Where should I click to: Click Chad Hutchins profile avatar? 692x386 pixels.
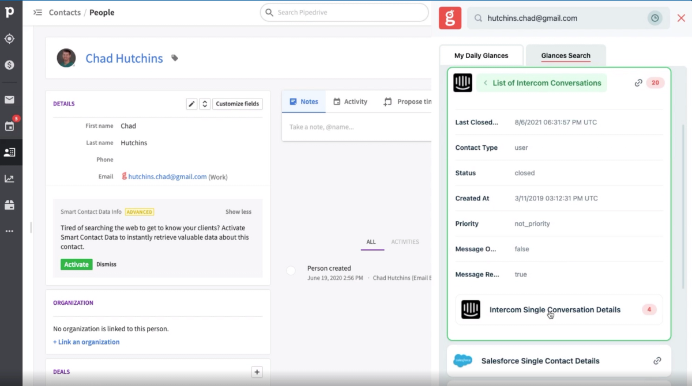(66, 58)
